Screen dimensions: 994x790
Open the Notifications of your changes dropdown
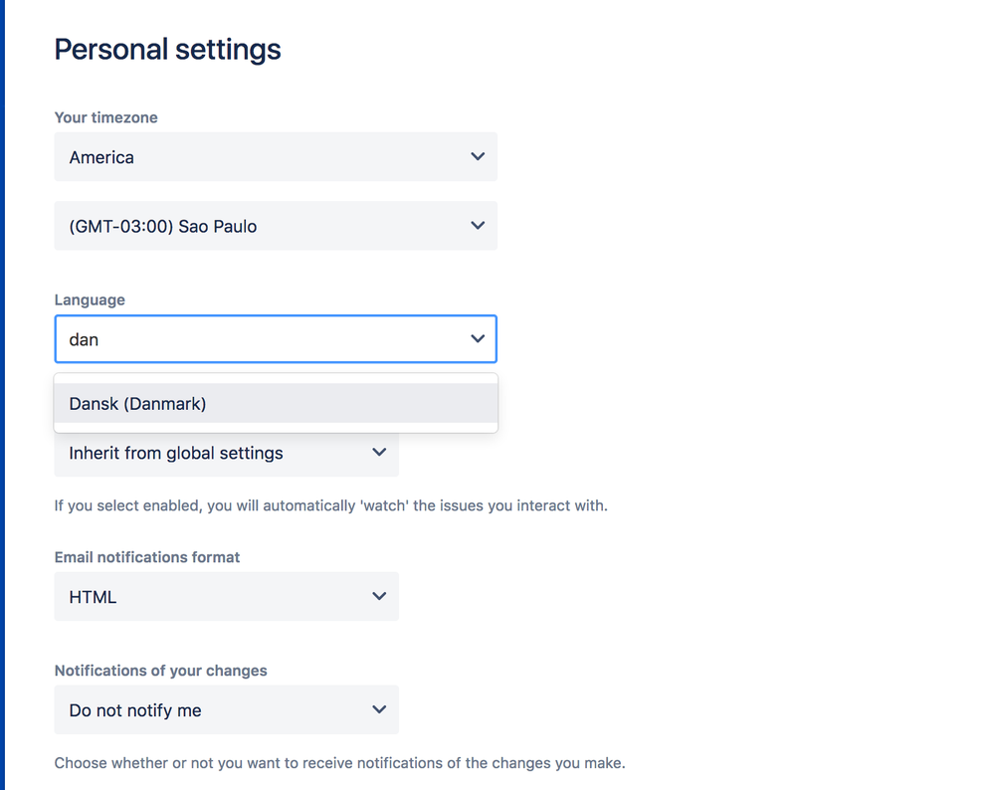tap(226, 709)
